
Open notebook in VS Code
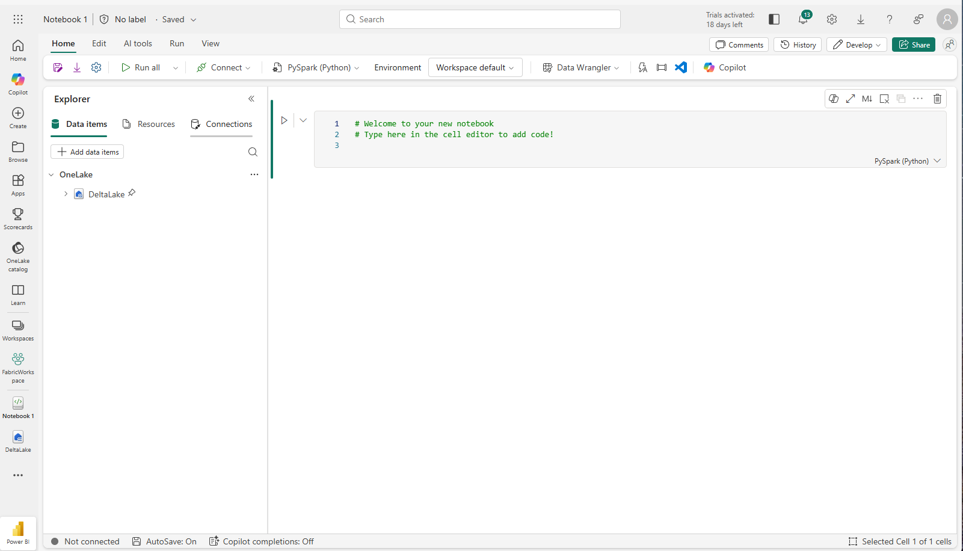click(x=681, y=67)
